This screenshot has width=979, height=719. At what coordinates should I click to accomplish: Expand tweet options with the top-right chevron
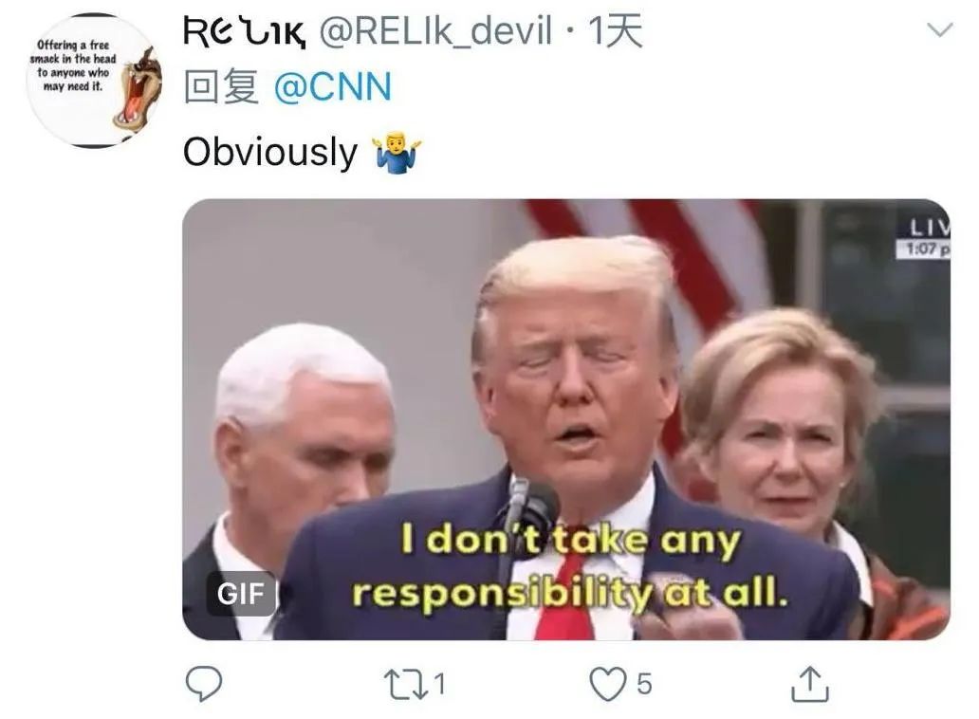[x=940, y=29]
